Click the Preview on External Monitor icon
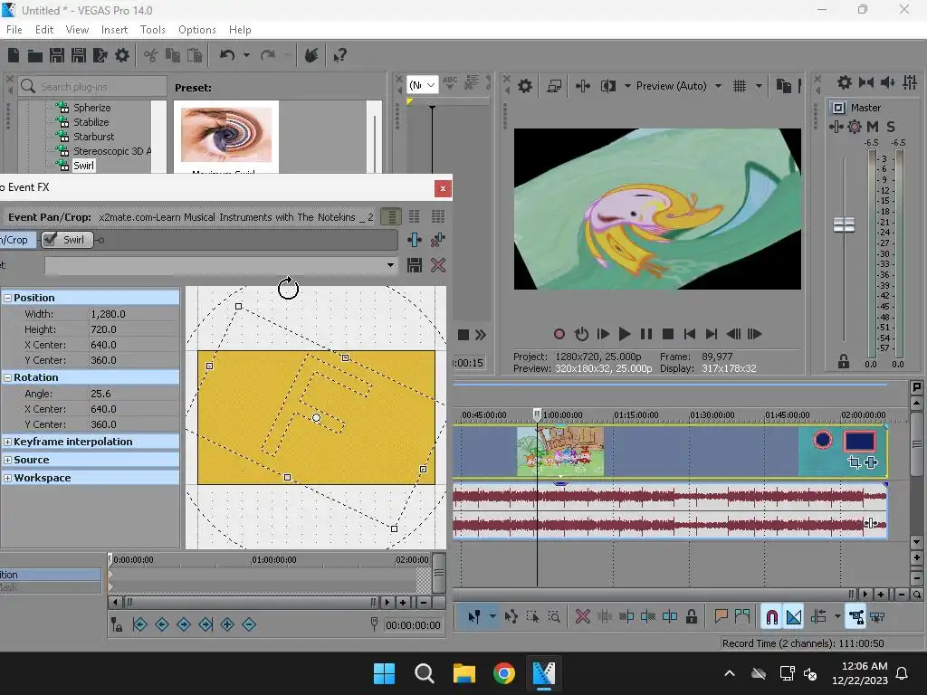927x695 pixels. point(554,86)
